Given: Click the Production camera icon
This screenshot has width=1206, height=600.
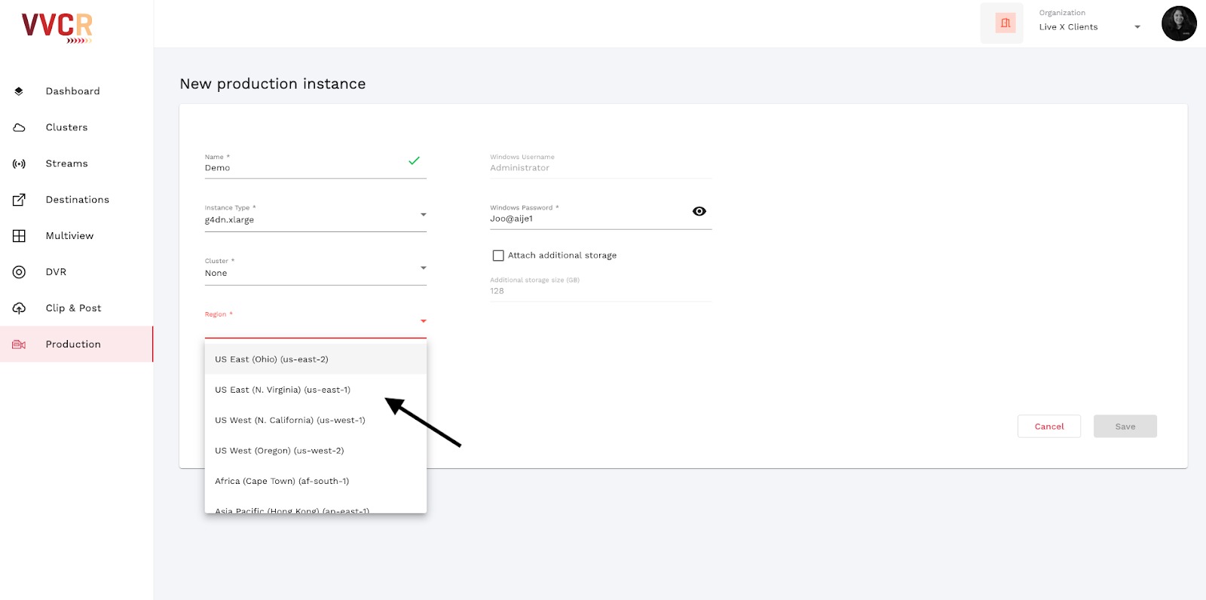Looking at the screenshot, I should [19, 344].
